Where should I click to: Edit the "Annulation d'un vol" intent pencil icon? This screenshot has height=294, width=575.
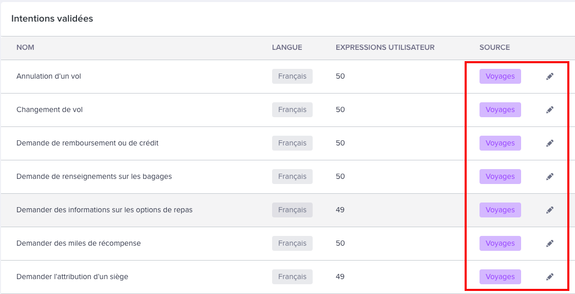pos(550,77)
